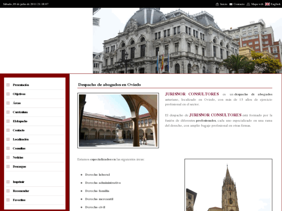Click the date and time text

click(x=26, y=4)
